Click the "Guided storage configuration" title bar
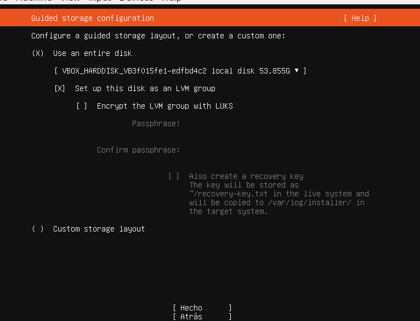Viewport: 420px width, 321px height. tap(93, 18)
